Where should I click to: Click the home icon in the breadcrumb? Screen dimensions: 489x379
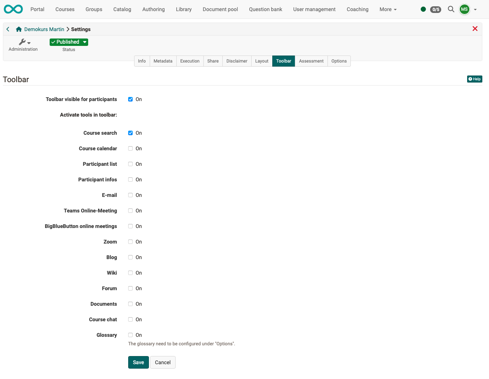point(19,29)
